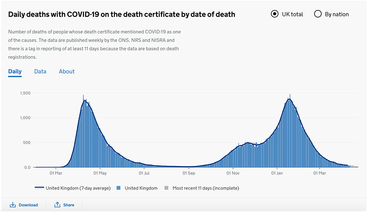This screenshot has height=212, width=368.
Task: Click the Download link text
Action: (28, 205)
